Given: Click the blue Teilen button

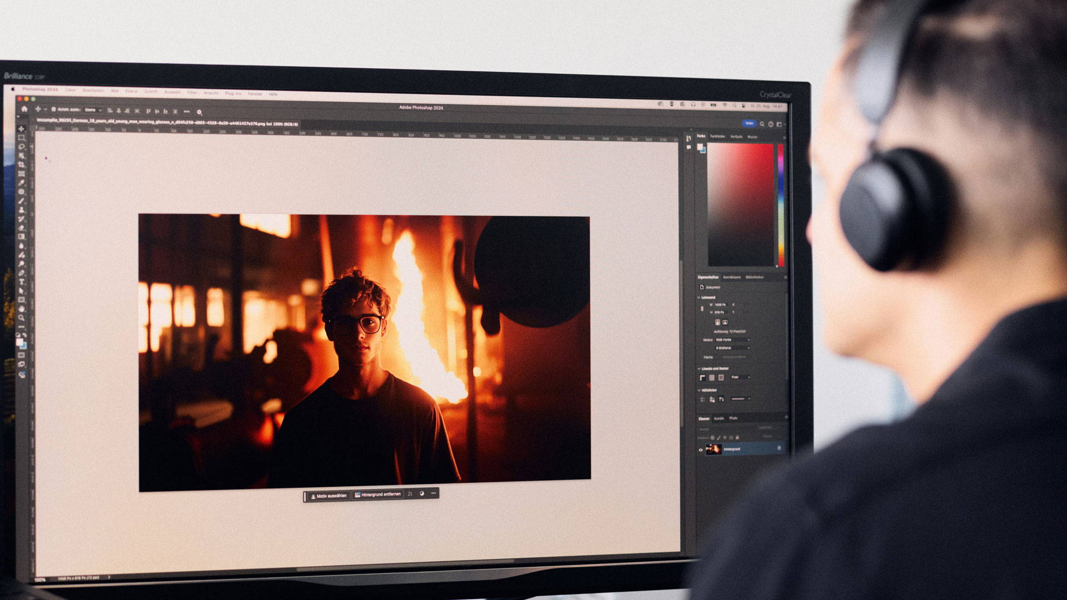Looking at the screenshot, I should (749, 123).
